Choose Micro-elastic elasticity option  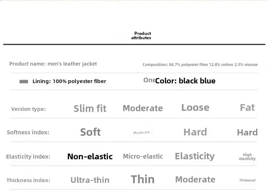point(143,156)
